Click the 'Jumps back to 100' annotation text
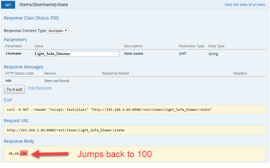Screen dimensions: 270x168 pyautogui.click(x=114, y=154)
